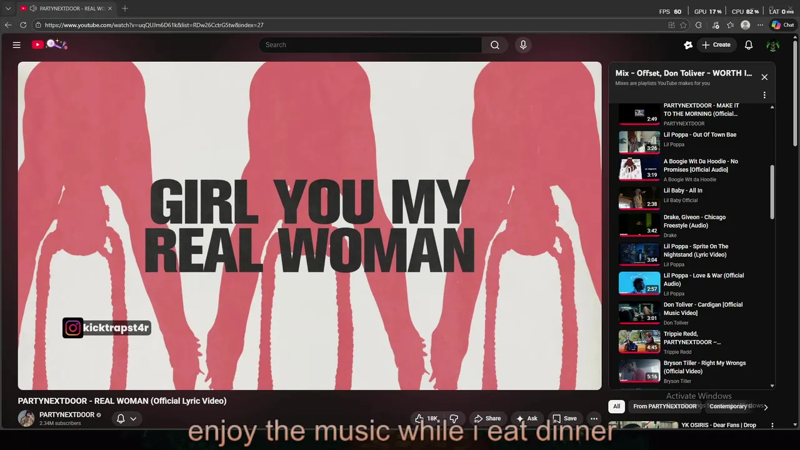Close the Mix playlist panel
The image size is (800, 450).
point(764,77)
